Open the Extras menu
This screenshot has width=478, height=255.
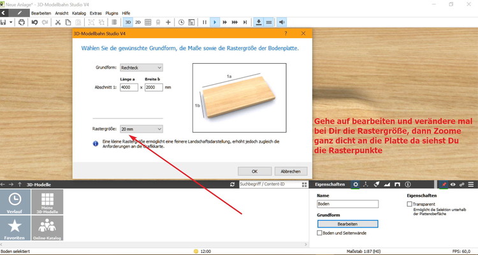(96, 13)
